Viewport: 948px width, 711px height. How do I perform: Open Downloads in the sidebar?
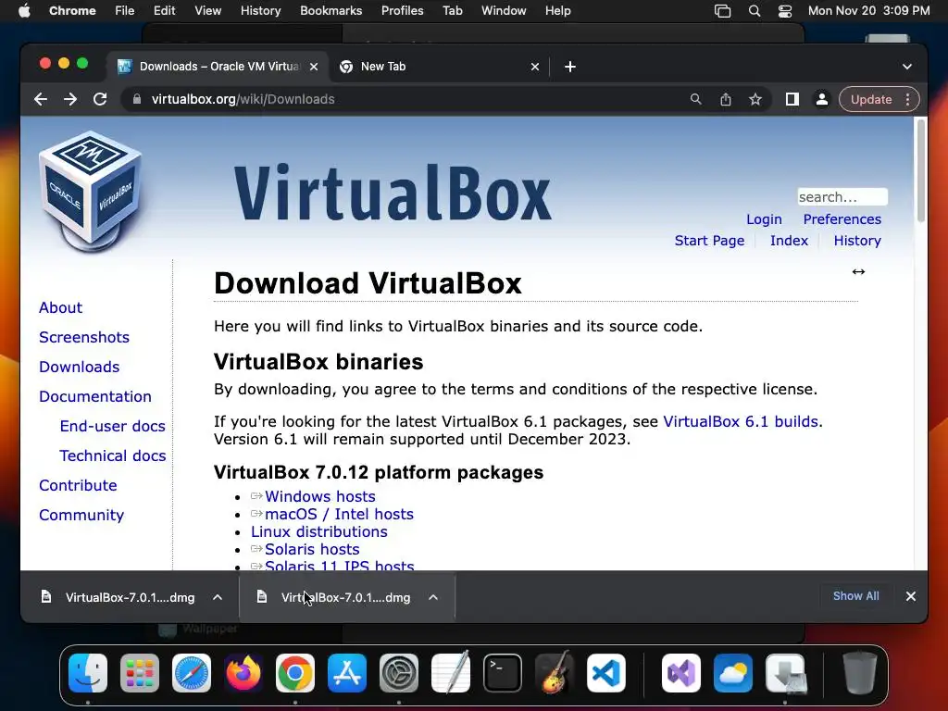80,367
